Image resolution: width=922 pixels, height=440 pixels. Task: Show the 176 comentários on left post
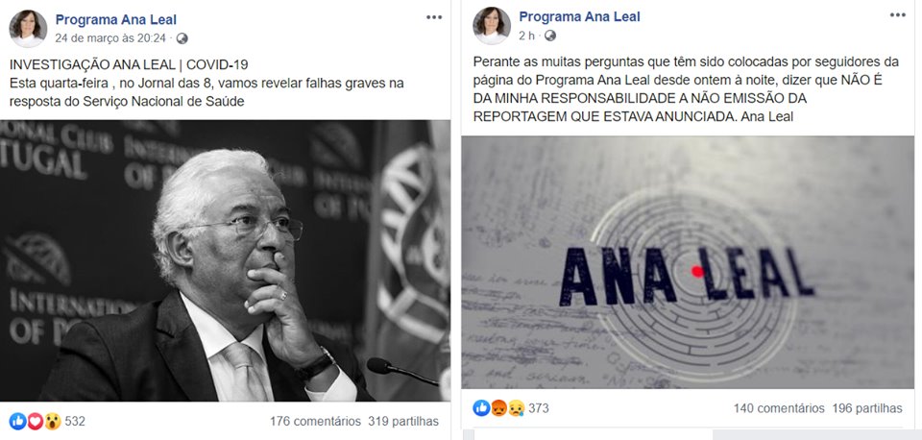tap(315, 421)
